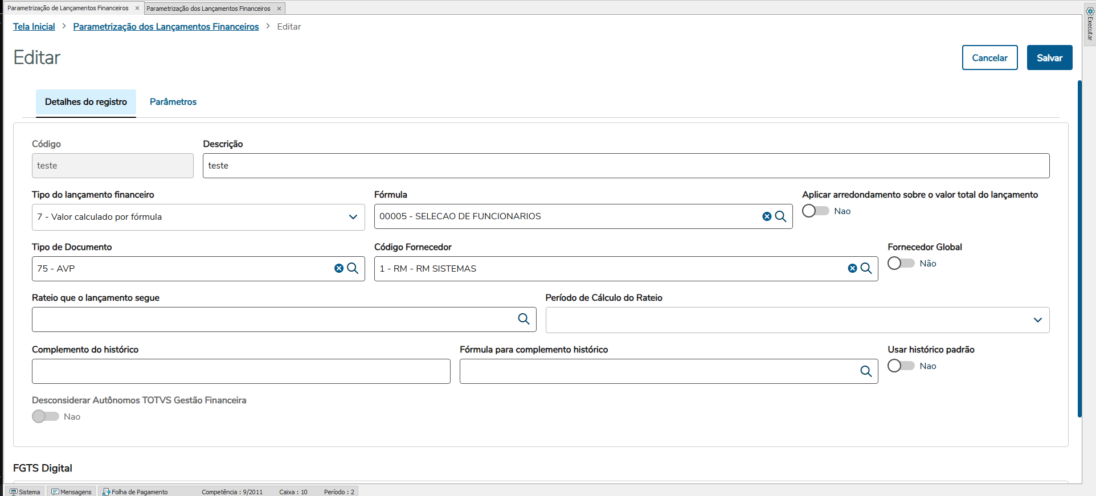The width and height of the screenshot is (1096, 496).
Task: Open Mensagens in the status bar
Action: 72,491
